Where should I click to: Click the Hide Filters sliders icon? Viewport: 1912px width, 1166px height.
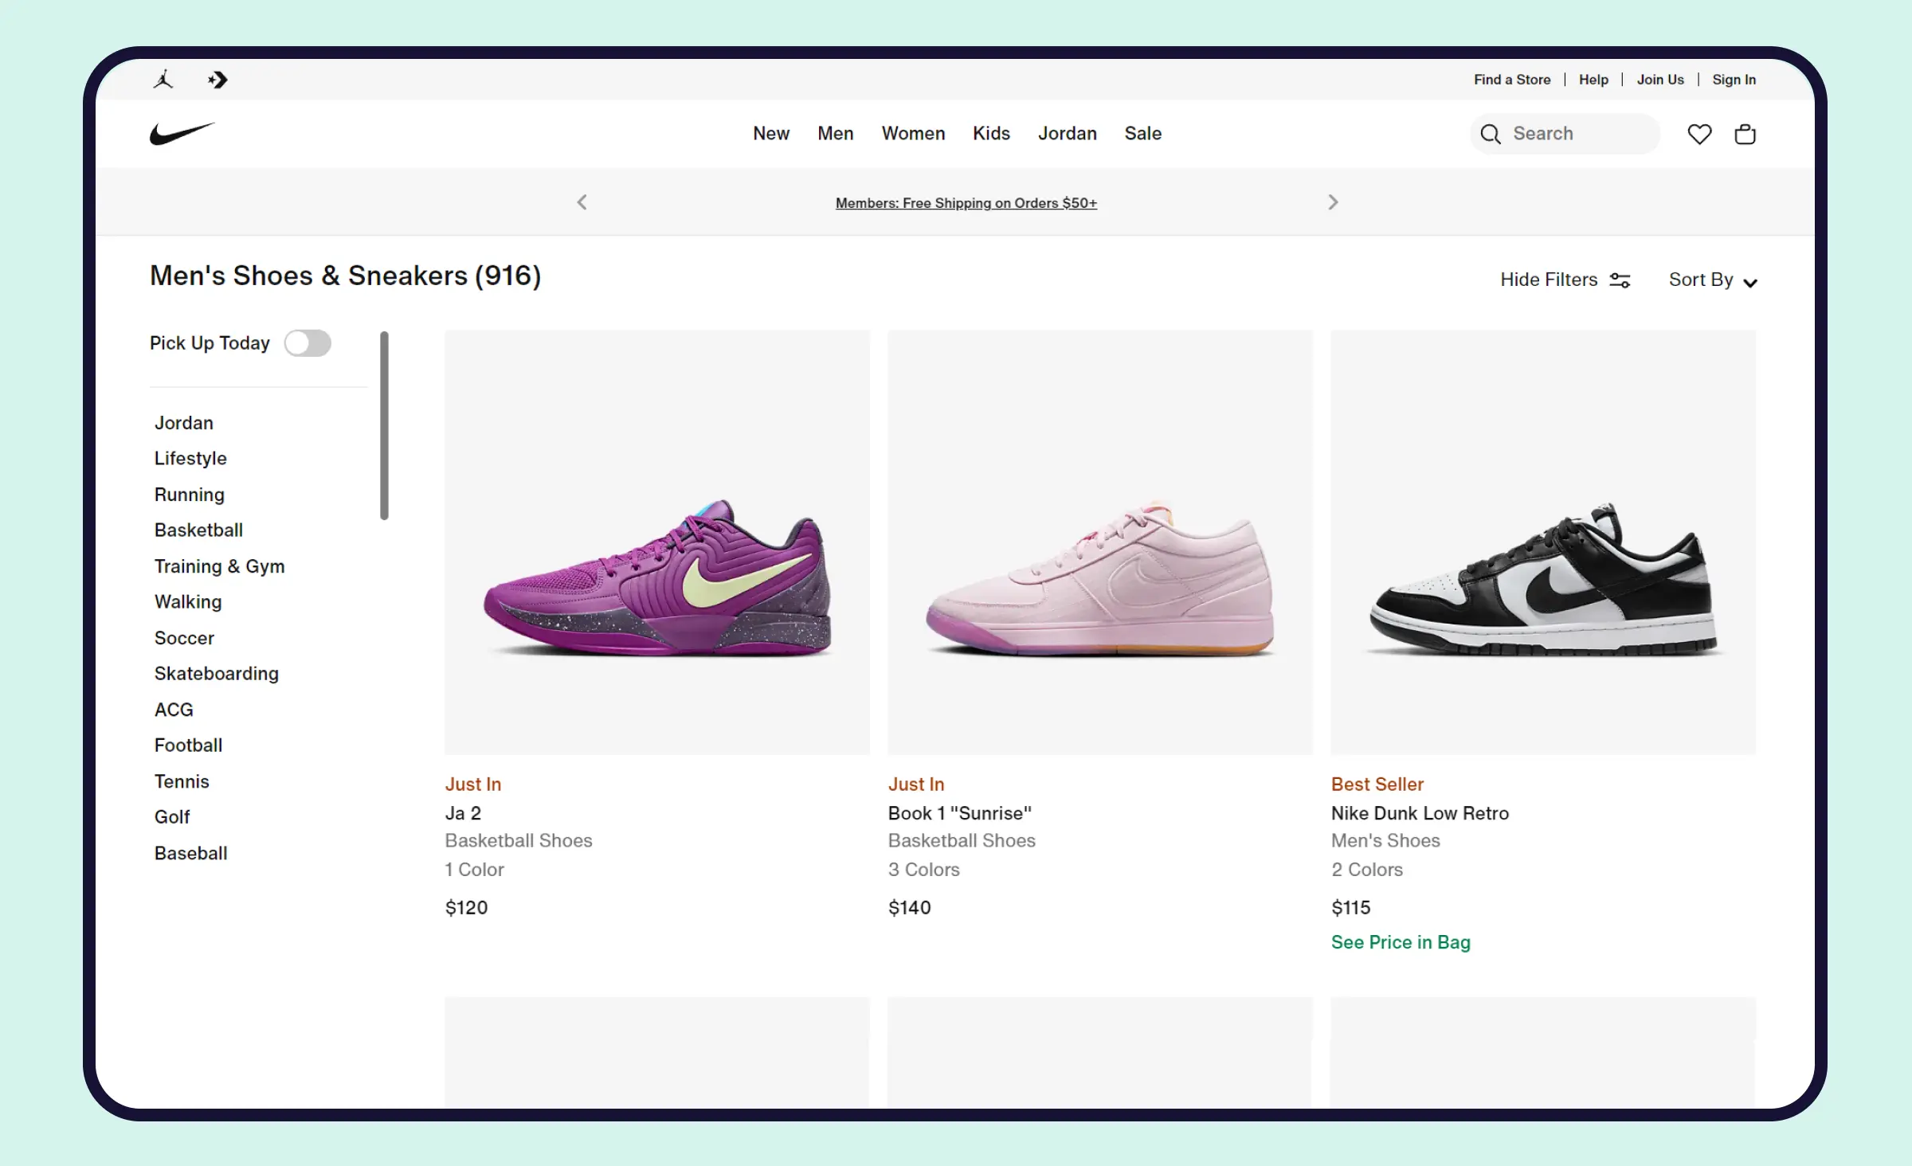point(1620,280)
